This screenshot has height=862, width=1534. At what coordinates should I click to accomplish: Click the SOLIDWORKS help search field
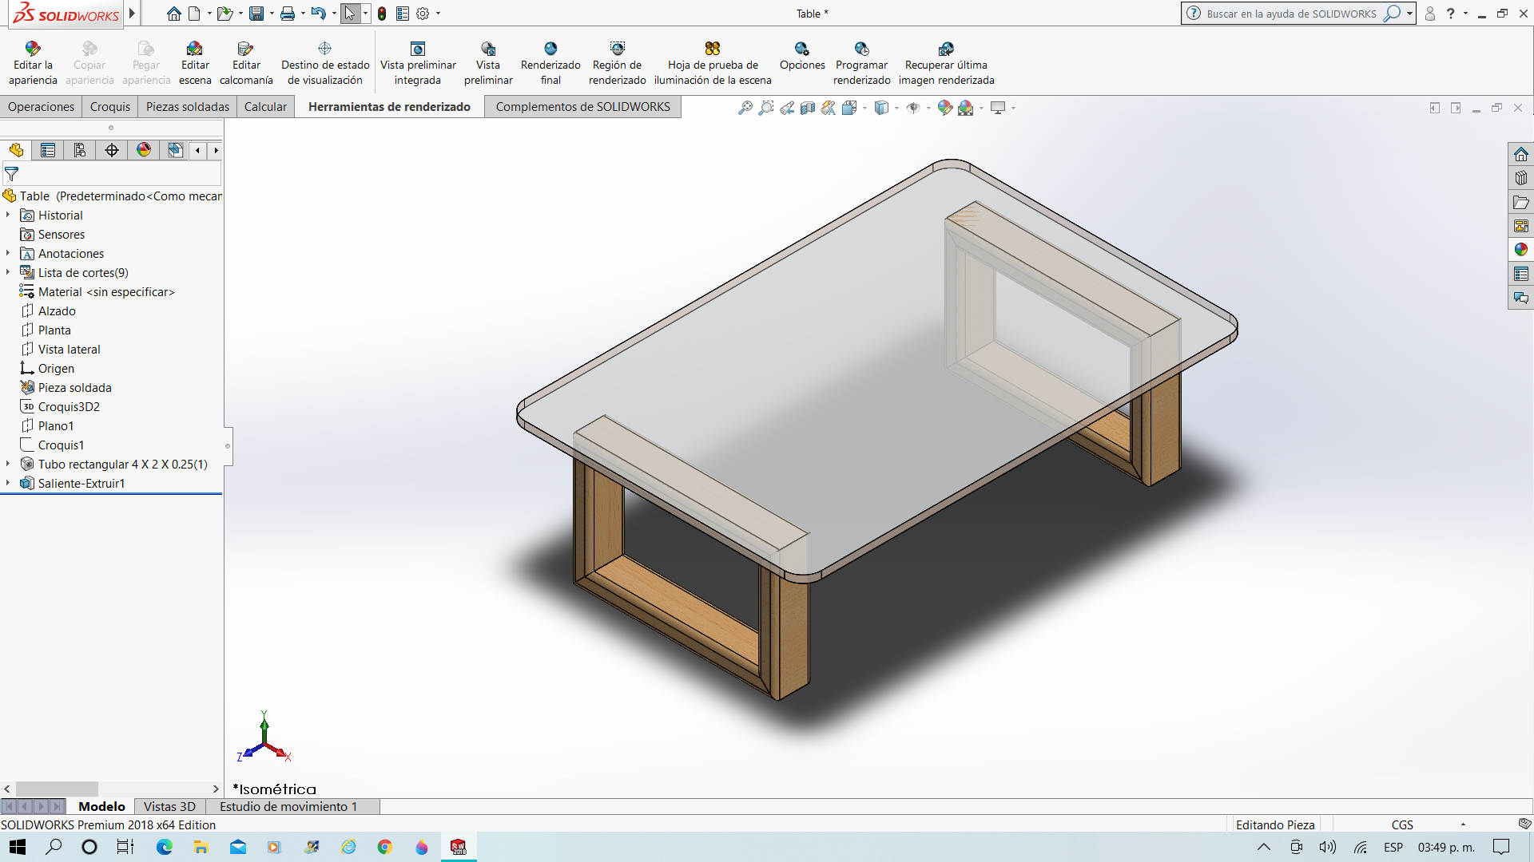(x=1291, y=14)
